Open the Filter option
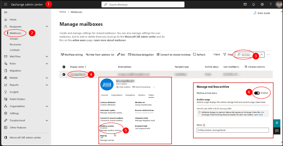Viewport: 283px width, 146px height. 228,55
